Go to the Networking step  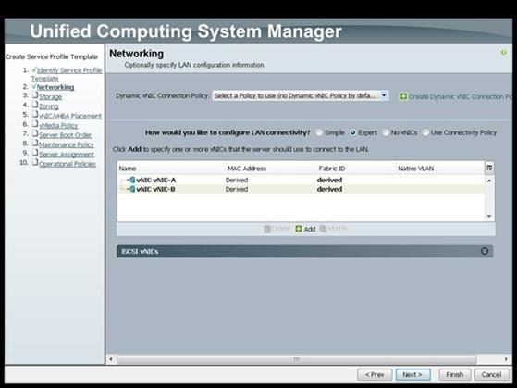pyautogui.click(x=55, y=87)
